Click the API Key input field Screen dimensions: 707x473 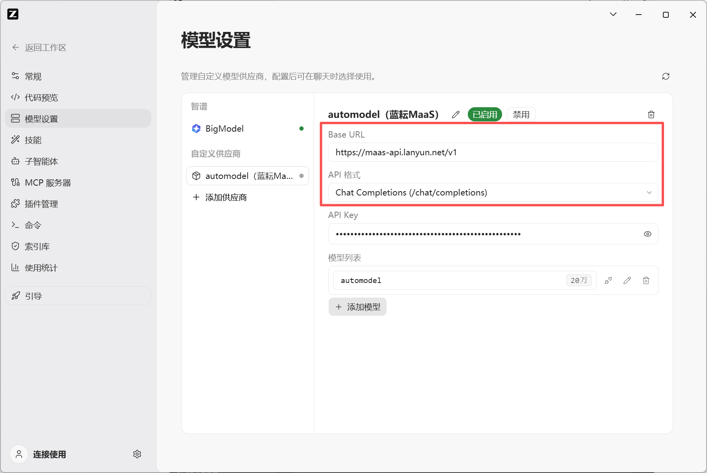coord(493,234)
